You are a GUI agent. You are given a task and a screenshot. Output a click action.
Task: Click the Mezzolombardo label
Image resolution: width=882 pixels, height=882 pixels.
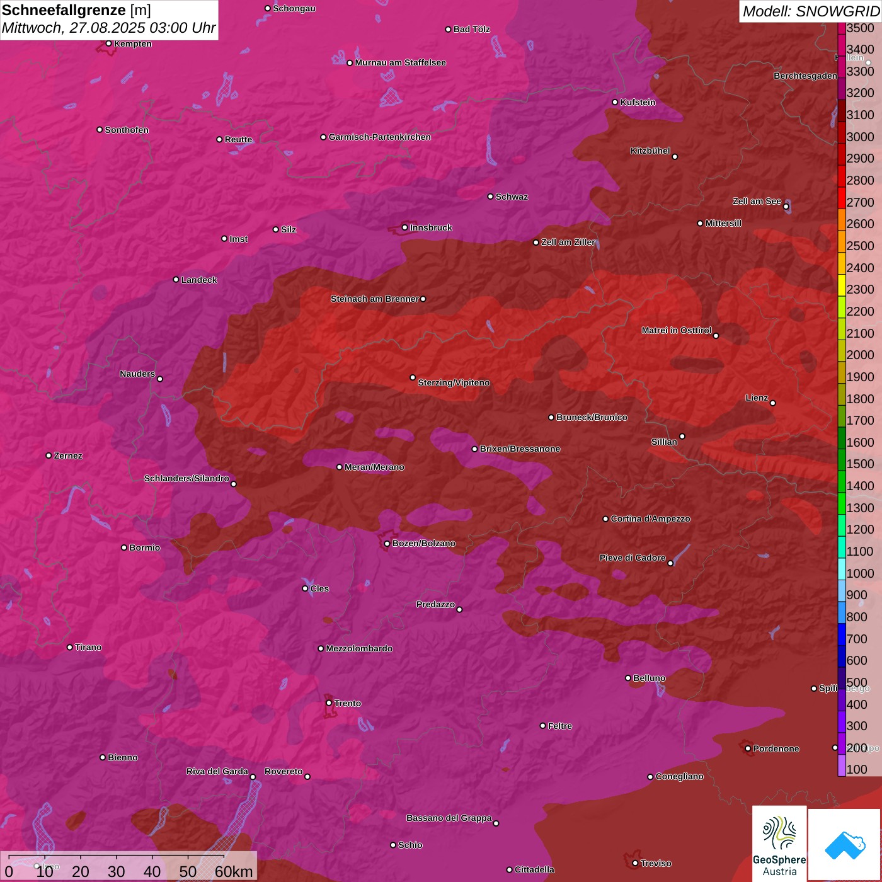click(359, 648)
